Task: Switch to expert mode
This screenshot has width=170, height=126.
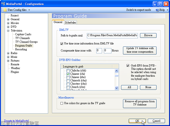Action: click(x=139, y=10)
